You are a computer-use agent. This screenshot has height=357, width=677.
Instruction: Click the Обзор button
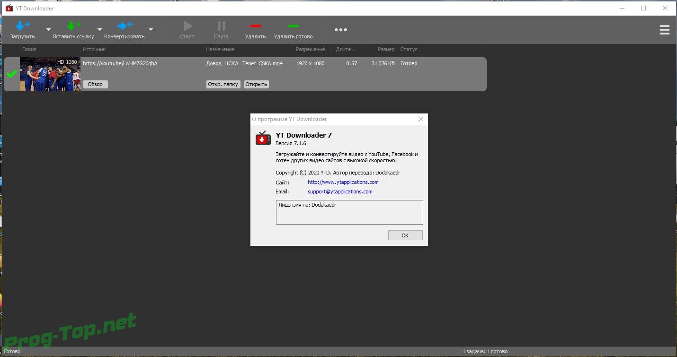(x=95, y=84)
